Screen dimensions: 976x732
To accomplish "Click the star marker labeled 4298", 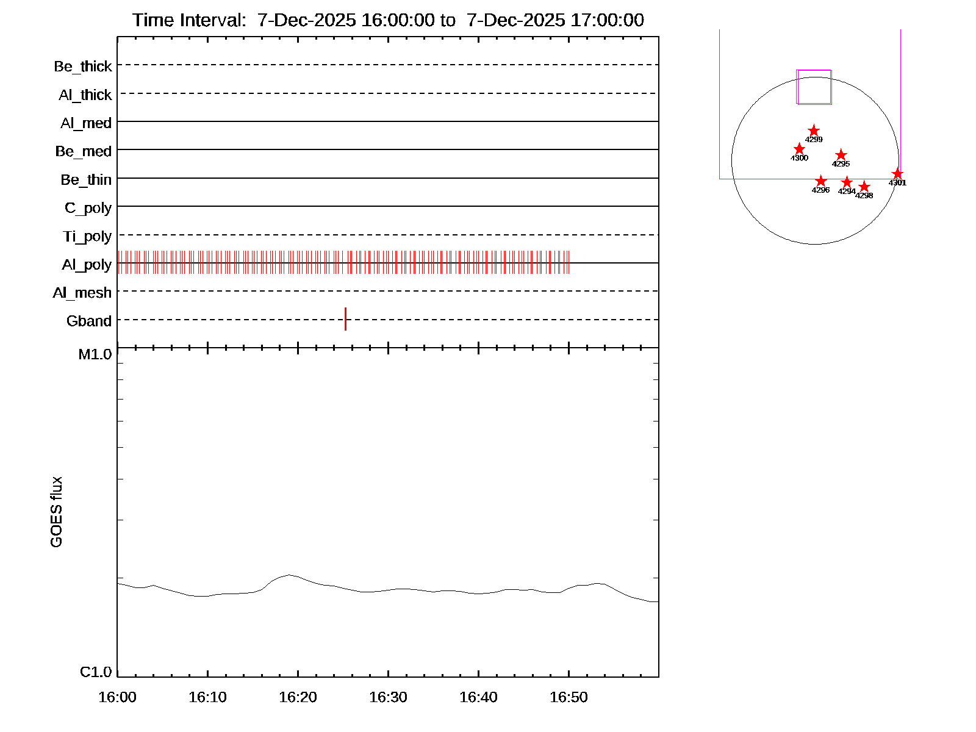I will pyautogui.click(x=864, y=187).
